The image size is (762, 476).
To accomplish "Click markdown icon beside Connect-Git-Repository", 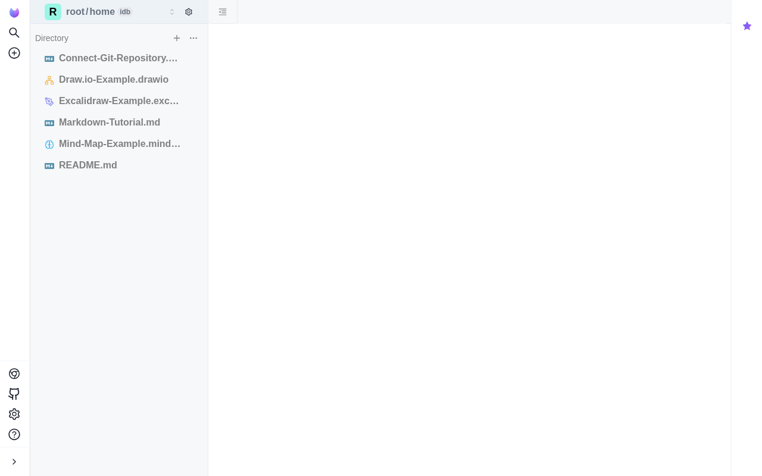I will (x=49, y=59).
